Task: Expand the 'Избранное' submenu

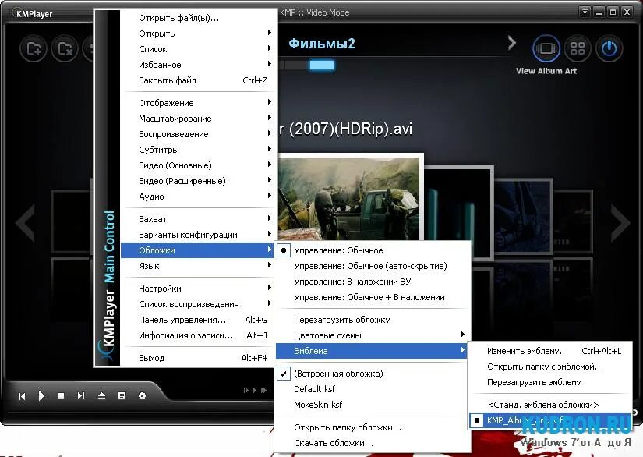Action: (199, 65)
